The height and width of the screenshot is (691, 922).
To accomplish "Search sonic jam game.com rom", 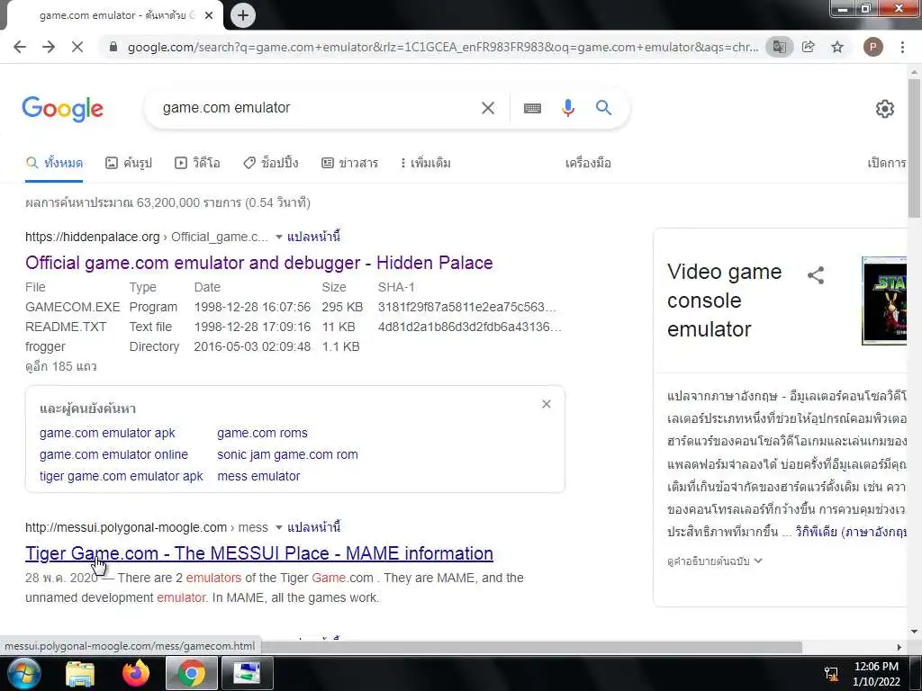I will (287, 454).
